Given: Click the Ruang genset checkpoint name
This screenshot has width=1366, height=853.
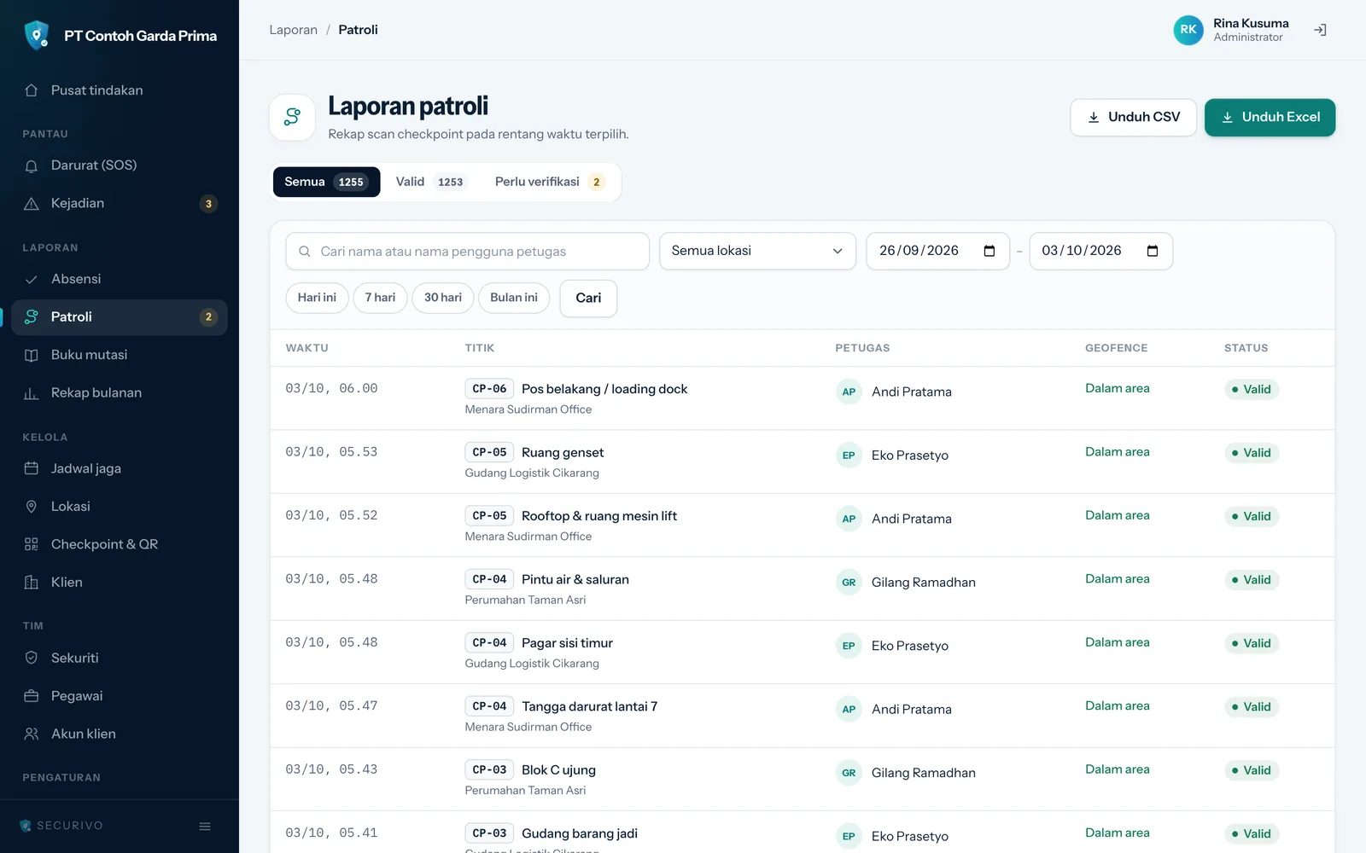Looking at the screenshot, I should click(563, 453).
